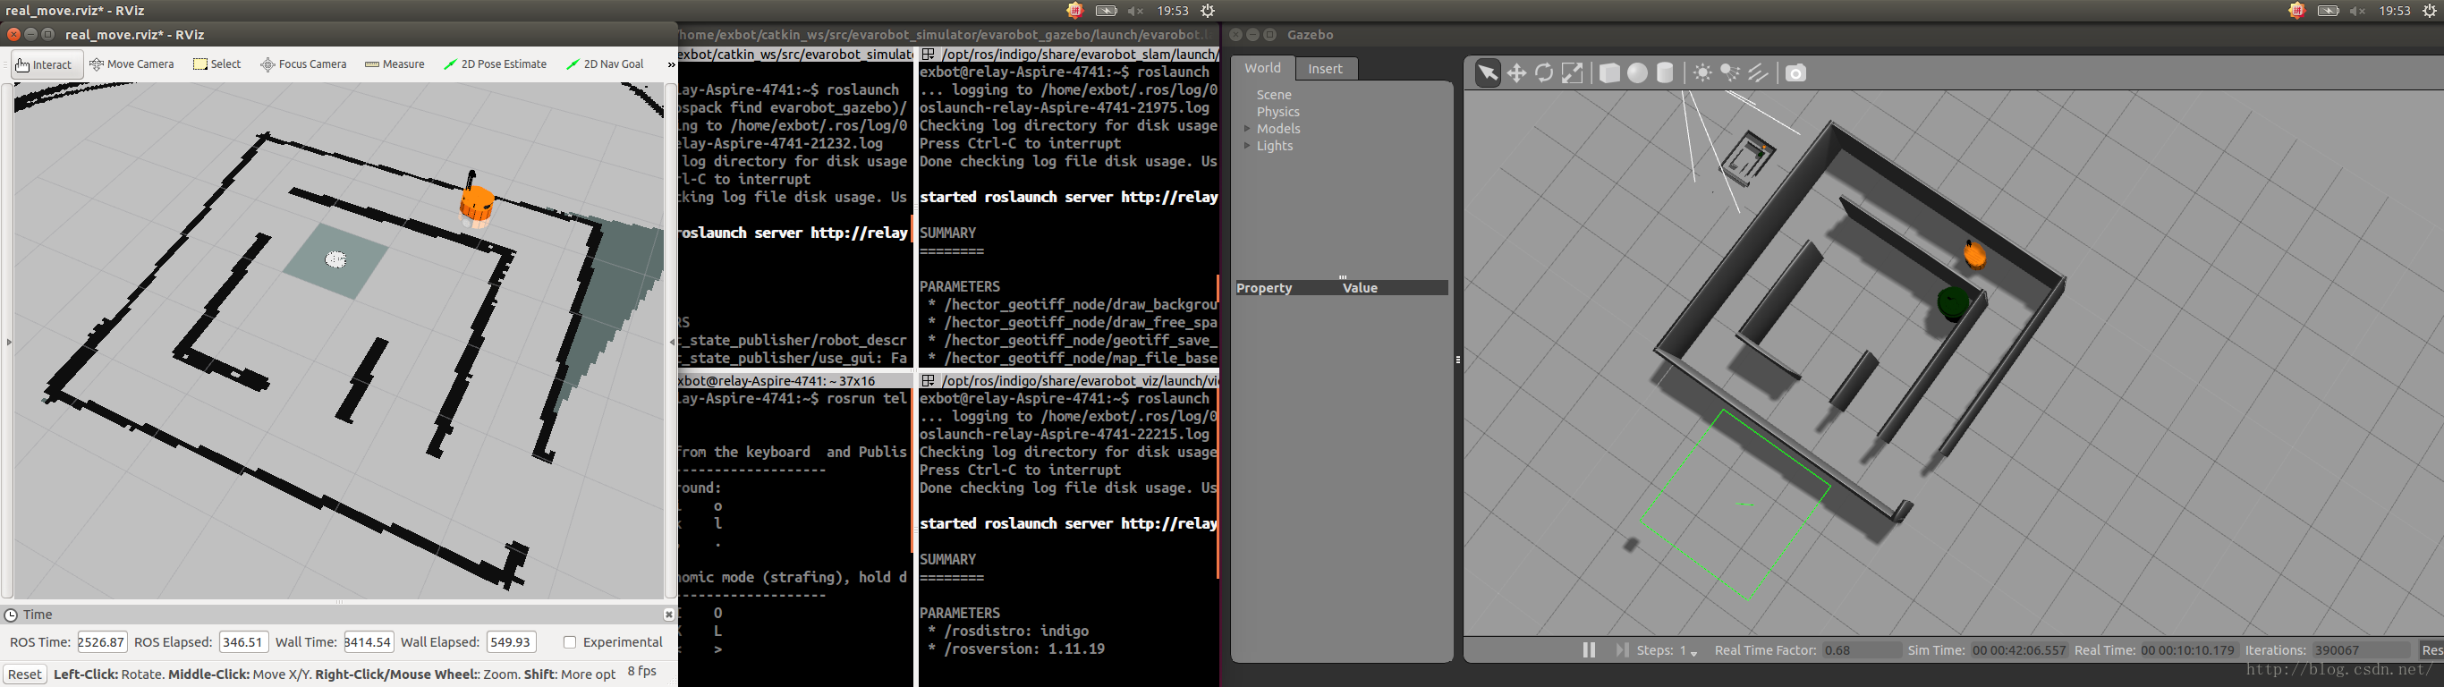Show more RViz toolbar tools
The height and width of the screenshot is (687, 2444).
coord(670,64)
